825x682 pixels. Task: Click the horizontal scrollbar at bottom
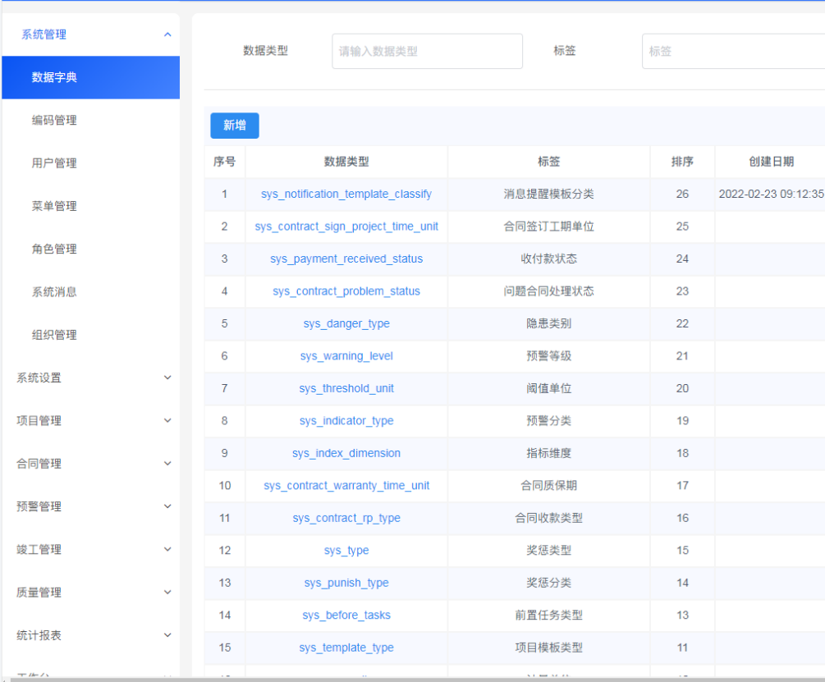pos(418,680)
